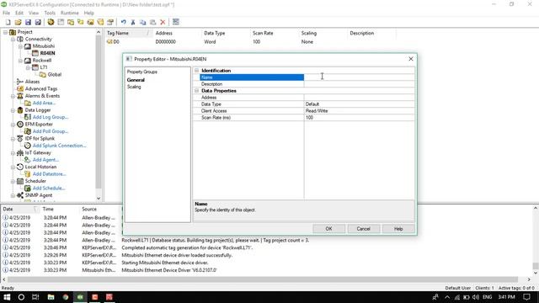Open the Tools menu
Viewport: 539px width, 303px height.
click(50, 13)
